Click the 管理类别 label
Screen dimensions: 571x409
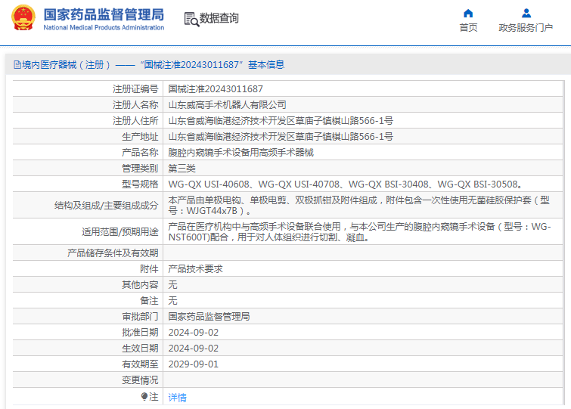point(140,168)
